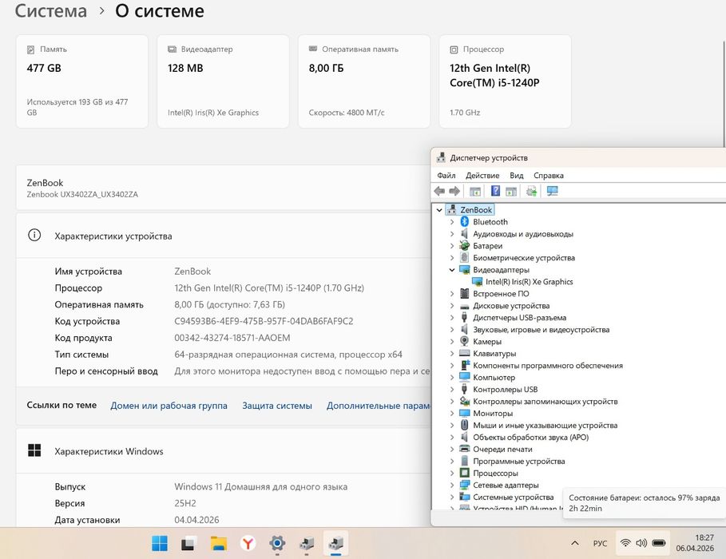The height and width of the screenshot is (559, 726).
Task: Toggle action pane toolbar icon
Action: (511, 191)
